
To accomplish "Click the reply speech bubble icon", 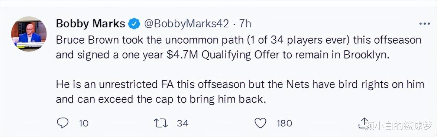I will tap(62, 123).
